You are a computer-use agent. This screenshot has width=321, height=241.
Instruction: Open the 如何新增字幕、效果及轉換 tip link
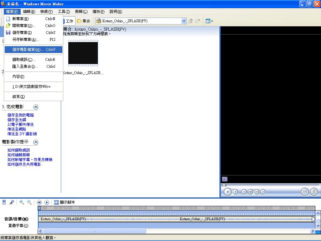click(30, 160)
